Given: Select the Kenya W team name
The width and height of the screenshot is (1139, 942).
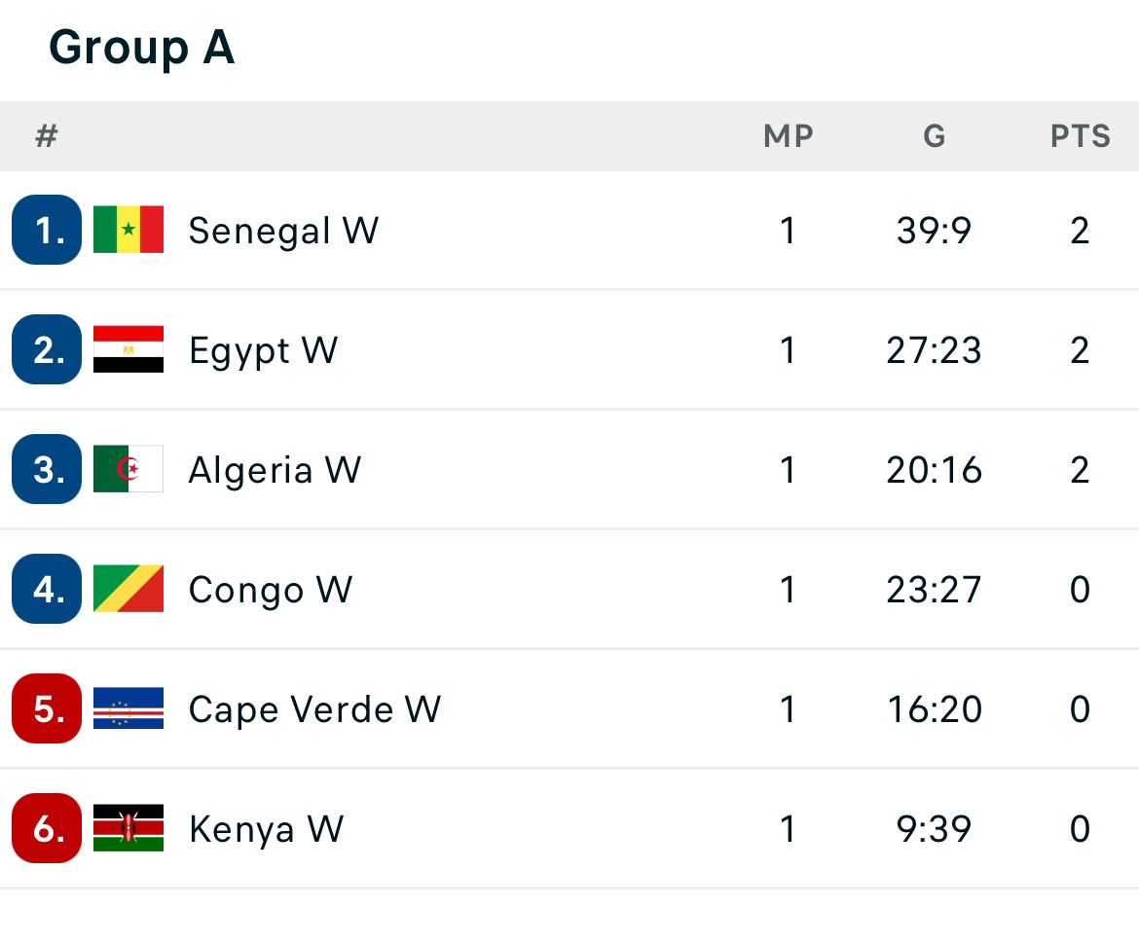Looking at the screenshot, I should pyautogui.click(x=266, y=829).
